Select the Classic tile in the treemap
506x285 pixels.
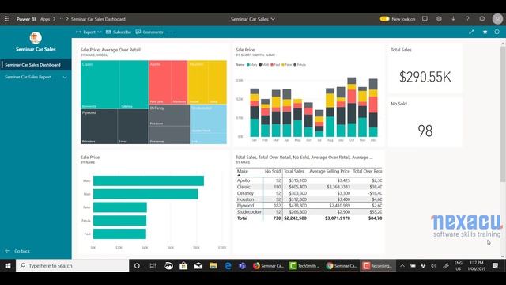point(114,85)
